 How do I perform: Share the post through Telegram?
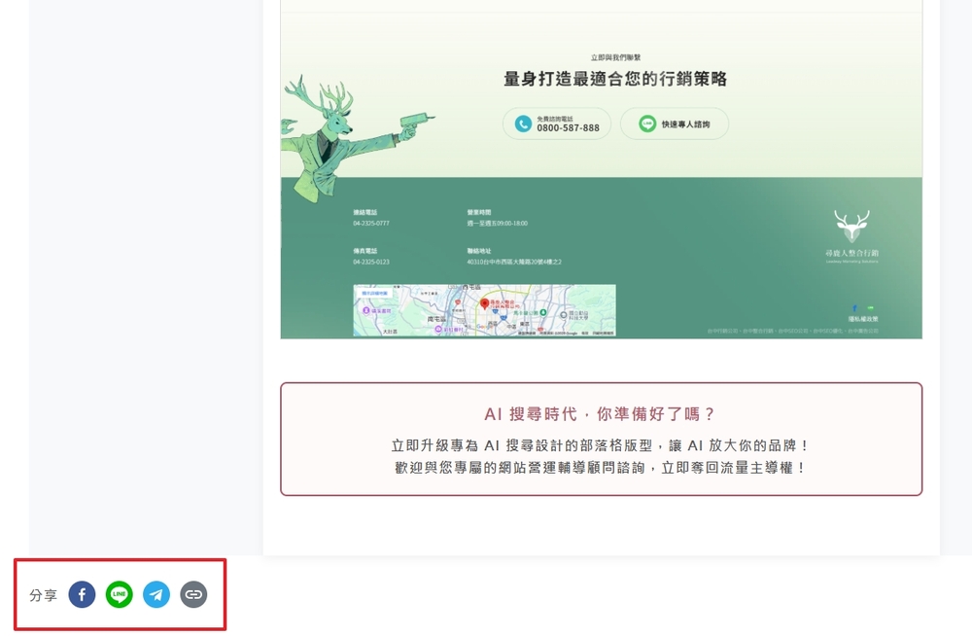coord(156,594)
